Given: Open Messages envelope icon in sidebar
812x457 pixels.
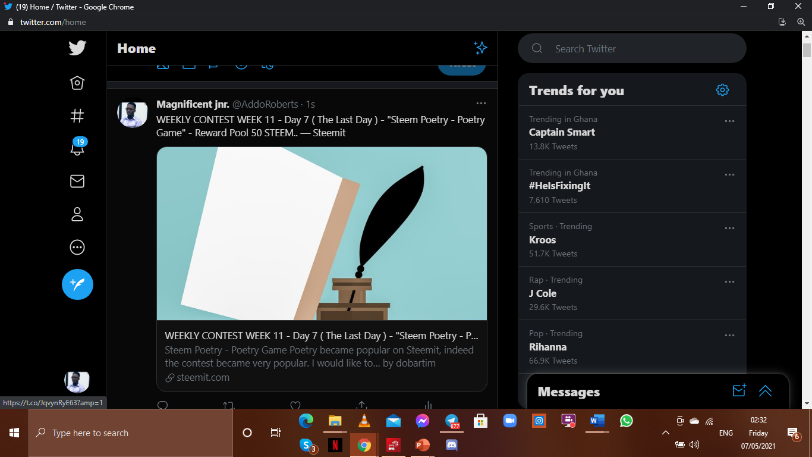Looking at the screenshot, I should pyautogui.click(x=77, y=181).
